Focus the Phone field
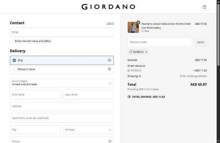This screenshot has height=143, width=220. 62,140
